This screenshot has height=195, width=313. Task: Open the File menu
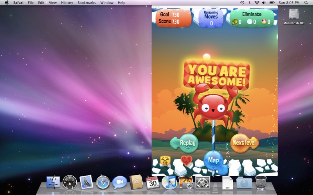coord(31,3)
